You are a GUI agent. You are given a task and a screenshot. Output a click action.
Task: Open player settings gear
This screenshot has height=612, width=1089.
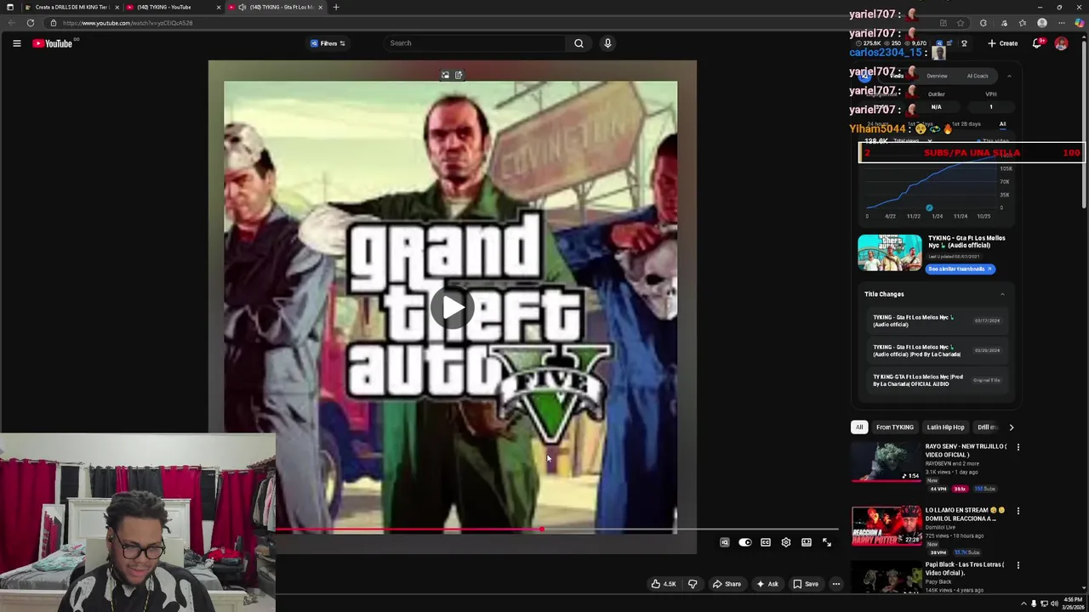pos(786,542)
